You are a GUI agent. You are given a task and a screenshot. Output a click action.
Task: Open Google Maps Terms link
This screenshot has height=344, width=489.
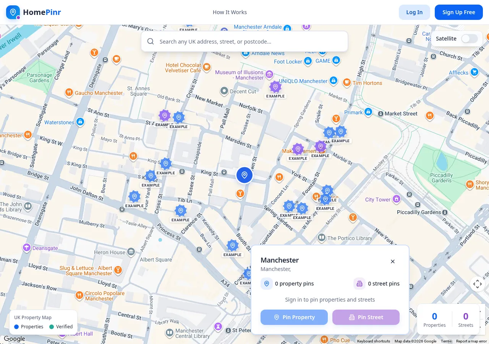pyautogui.click(x=446, y=341)
